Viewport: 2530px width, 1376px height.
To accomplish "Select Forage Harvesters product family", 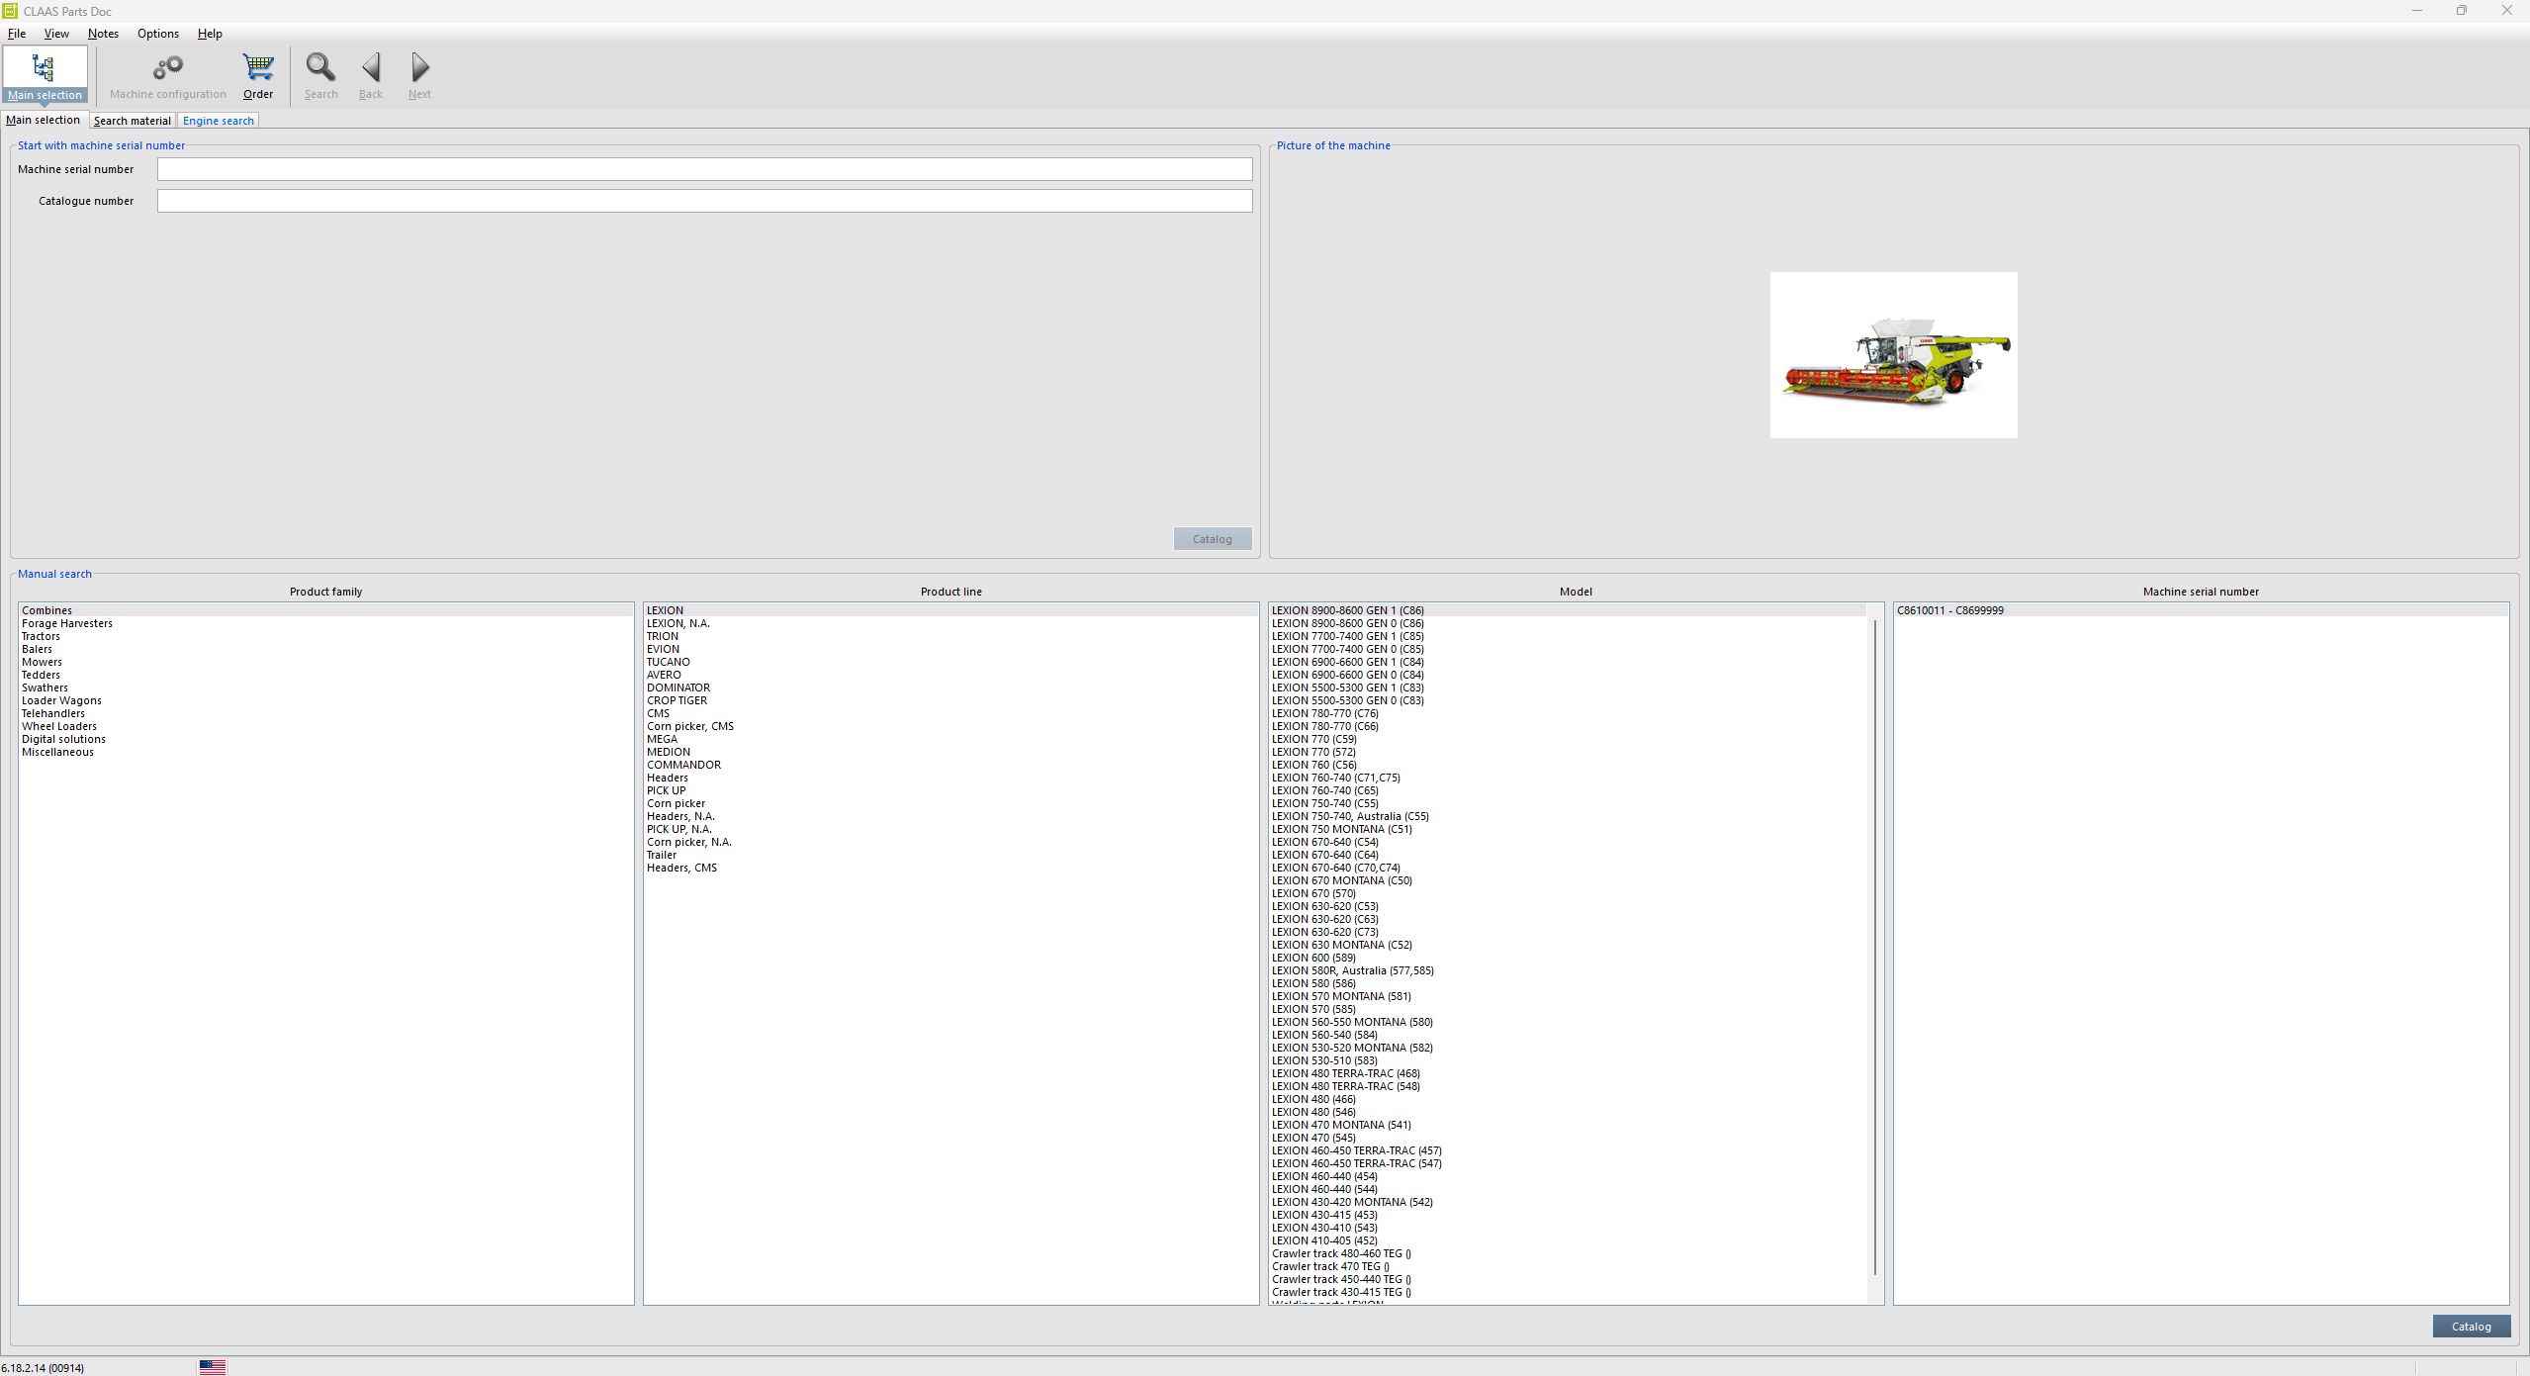I will click(67, 623).
